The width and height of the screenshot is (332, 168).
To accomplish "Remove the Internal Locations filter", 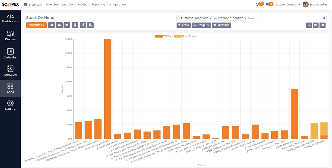I will 210,18.
